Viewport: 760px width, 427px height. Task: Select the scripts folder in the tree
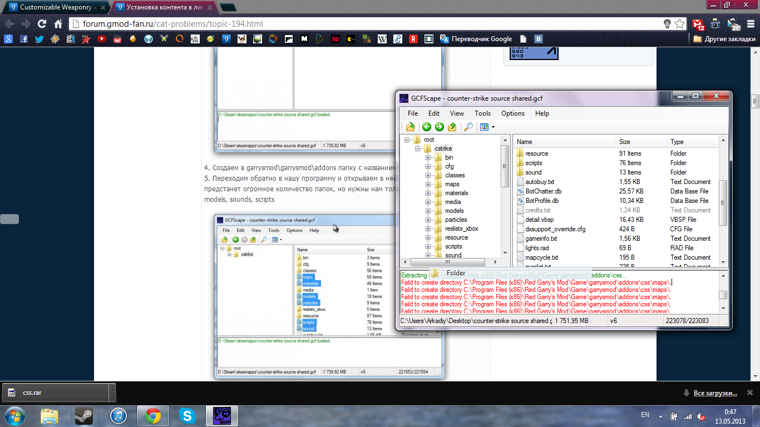(453, 246)
